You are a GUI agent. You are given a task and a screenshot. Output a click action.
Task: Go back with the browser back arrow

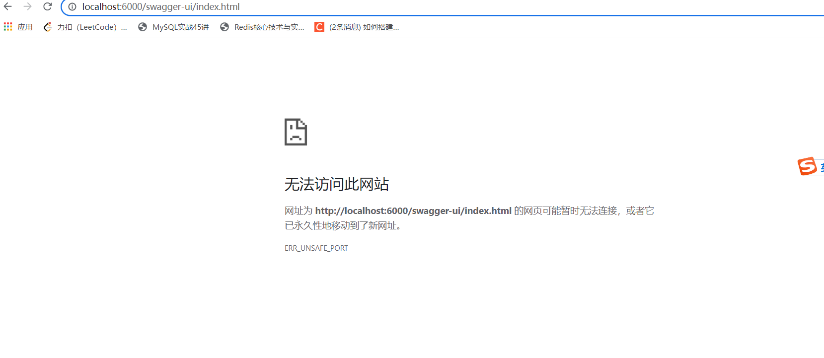coord(8,6)
